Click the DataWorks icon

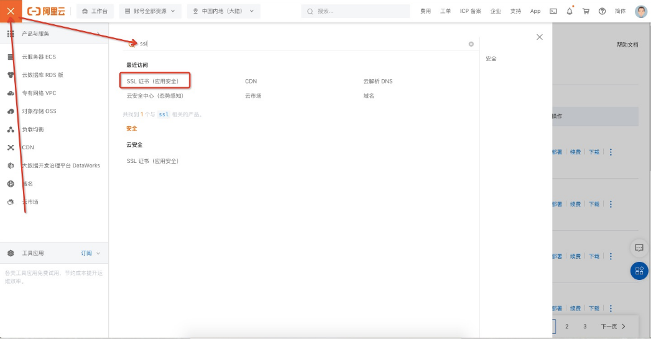pyautogui.click(x=11, y=165)
